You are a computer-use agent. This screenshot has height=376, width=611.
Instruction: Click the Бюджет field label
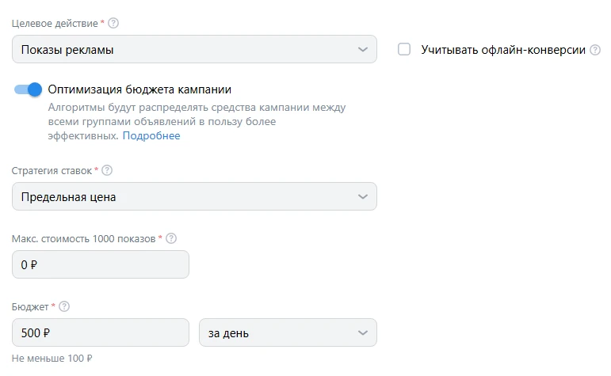pos(30,306)
